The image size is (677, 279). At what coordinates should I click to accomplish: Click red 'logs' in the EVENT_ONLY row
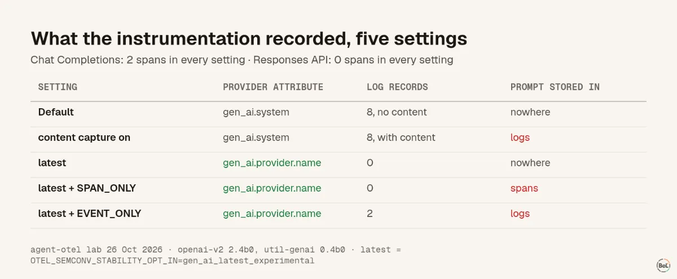pyautogui.click(x=520, y=214)
